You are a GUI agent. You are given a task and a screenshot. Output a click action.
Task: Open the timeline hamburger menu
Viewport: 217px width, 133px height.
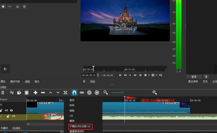click(x=3, y=93)
